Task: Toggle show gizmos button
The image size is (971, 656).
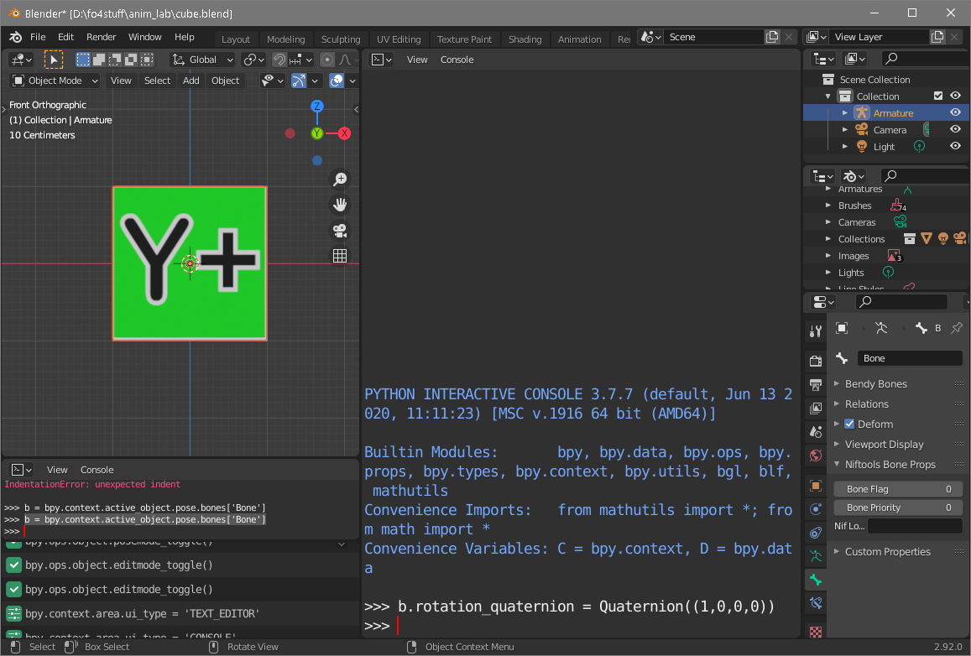Action: [x=299, y=81]
